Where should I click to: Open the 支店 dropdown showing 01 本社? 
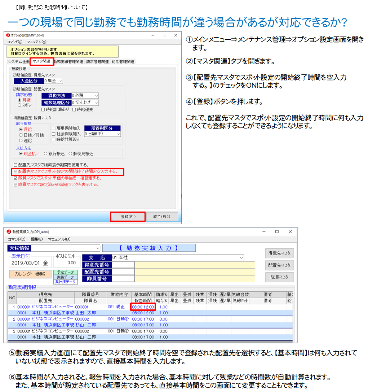point(241,257)
